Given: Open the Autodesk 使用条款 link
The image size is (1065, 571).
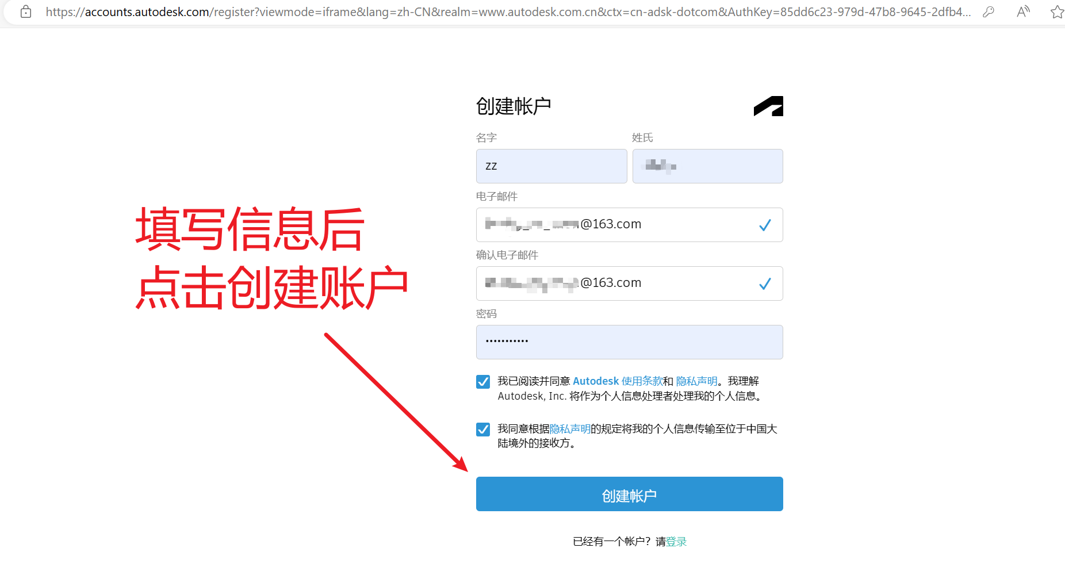Looking at the screenshot, I should tap(618, 381).
